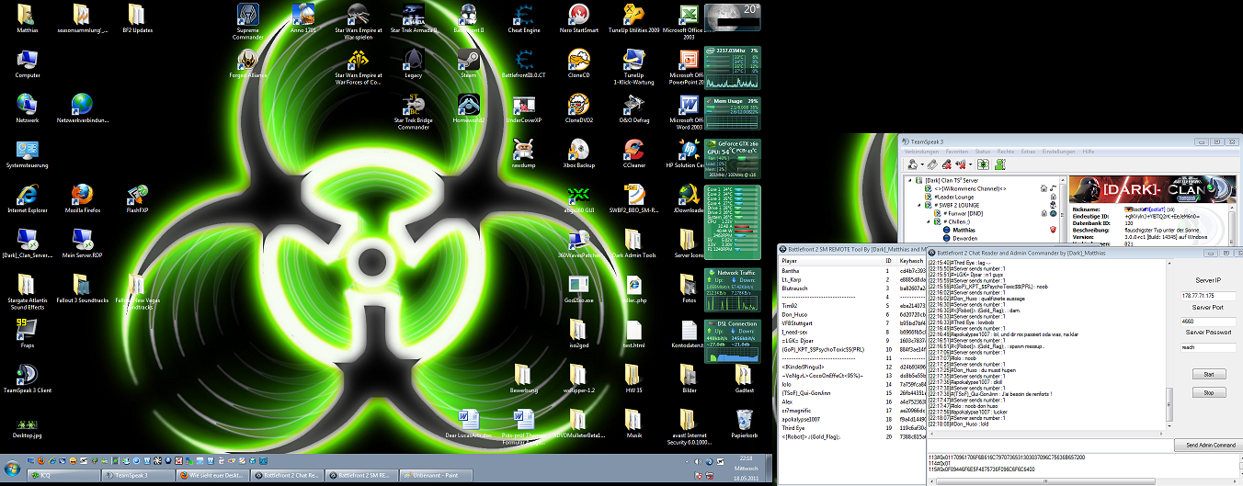The width and height of the screenshot is (1243, 486).
Task: Collapse the # SWBF 2 LOUNGE channel
Action: click(x=919, y=205)
